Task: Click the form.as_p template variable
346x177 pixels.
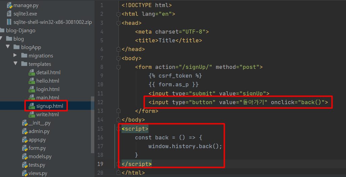Action: click(173, 85)
